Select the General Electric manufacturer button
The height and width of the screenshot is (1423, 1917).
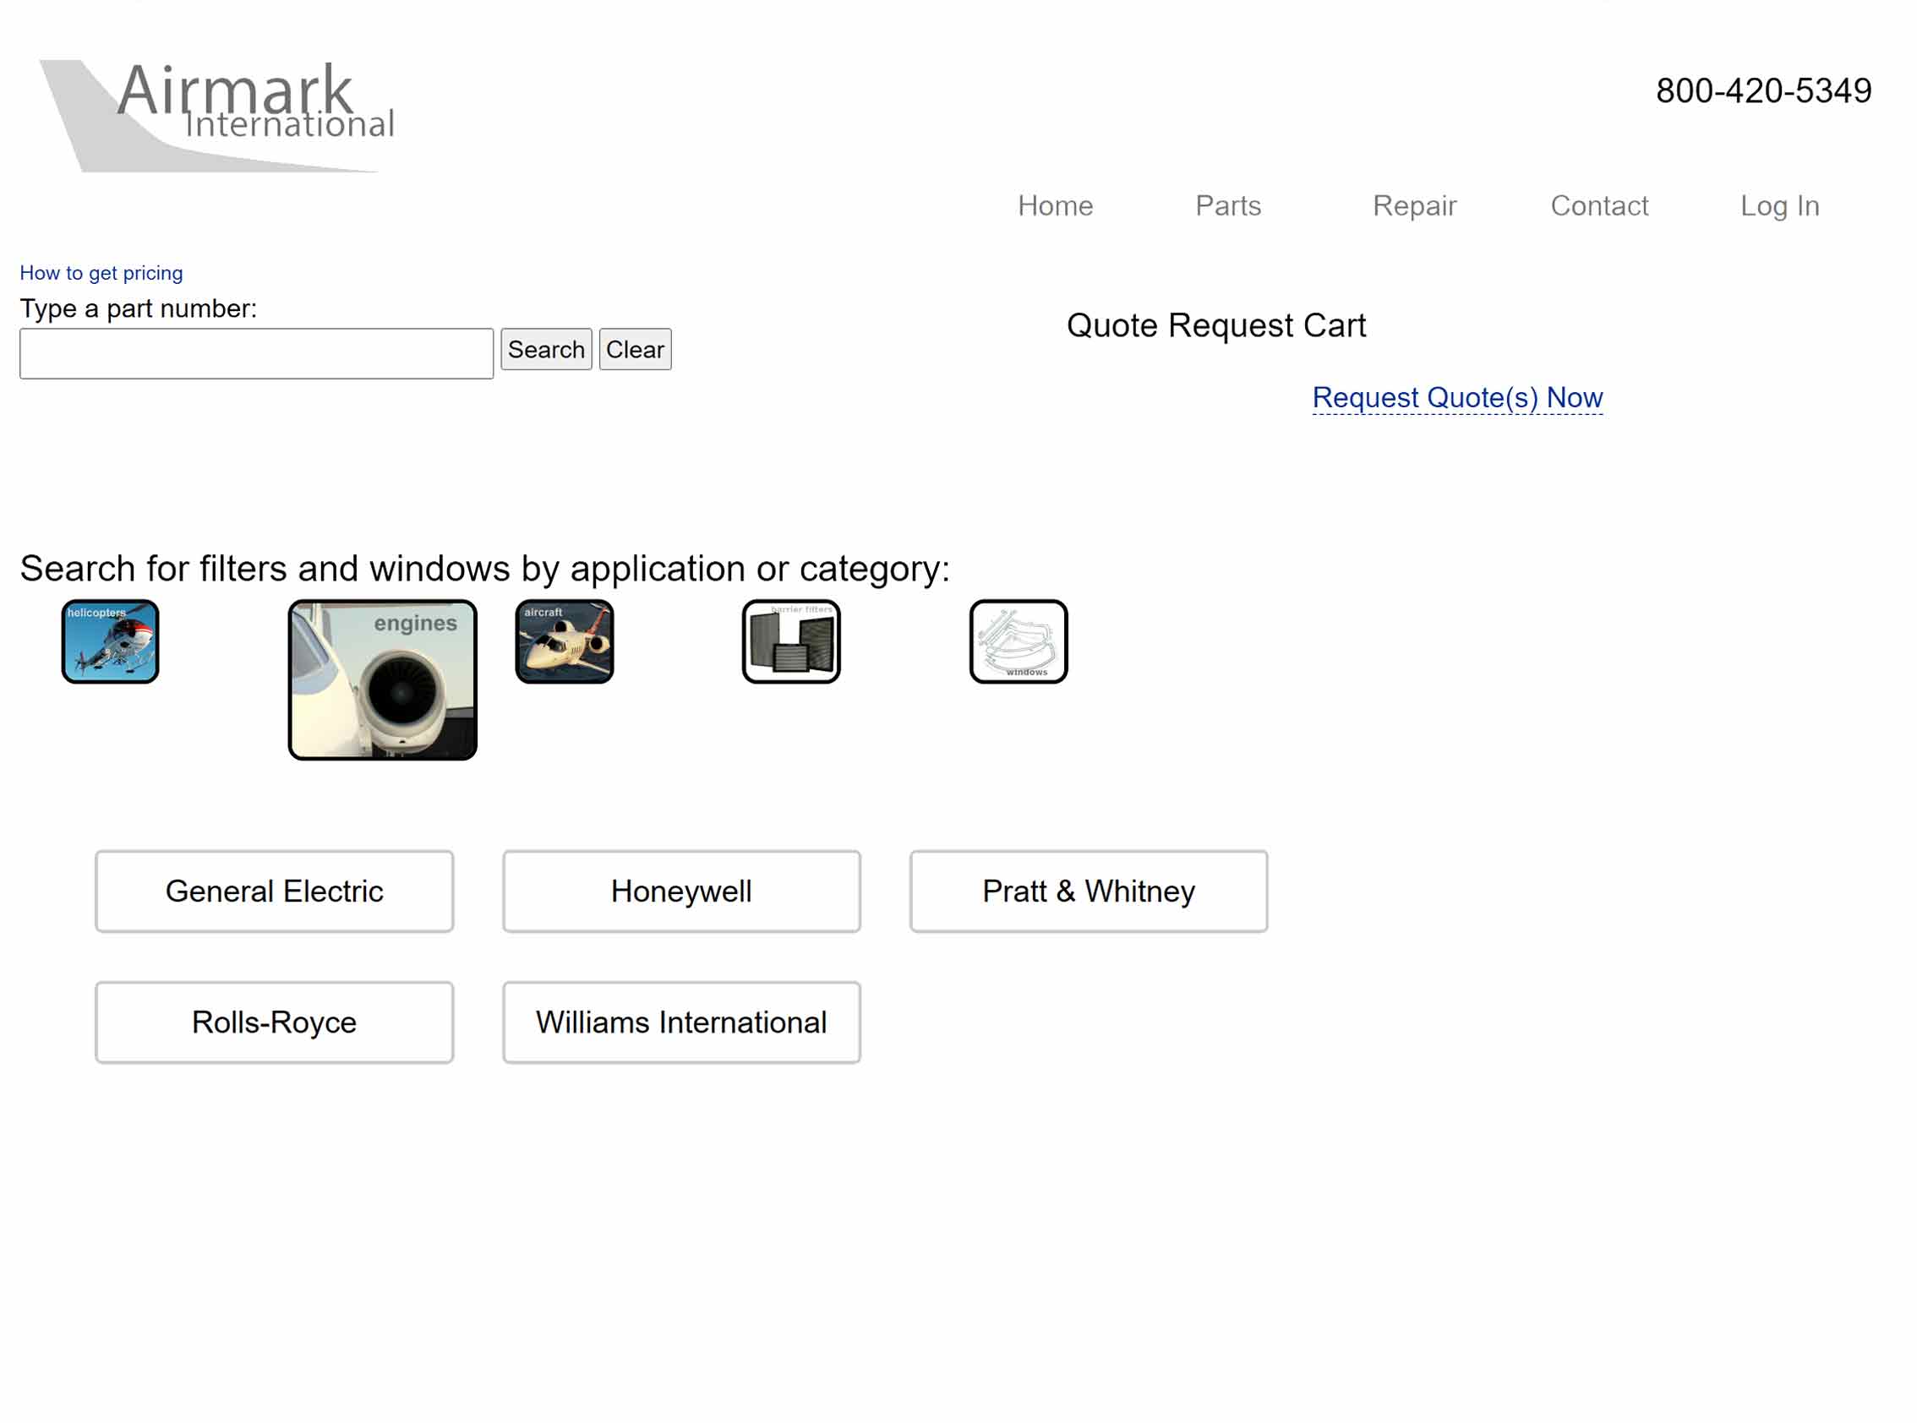[274, 891]
